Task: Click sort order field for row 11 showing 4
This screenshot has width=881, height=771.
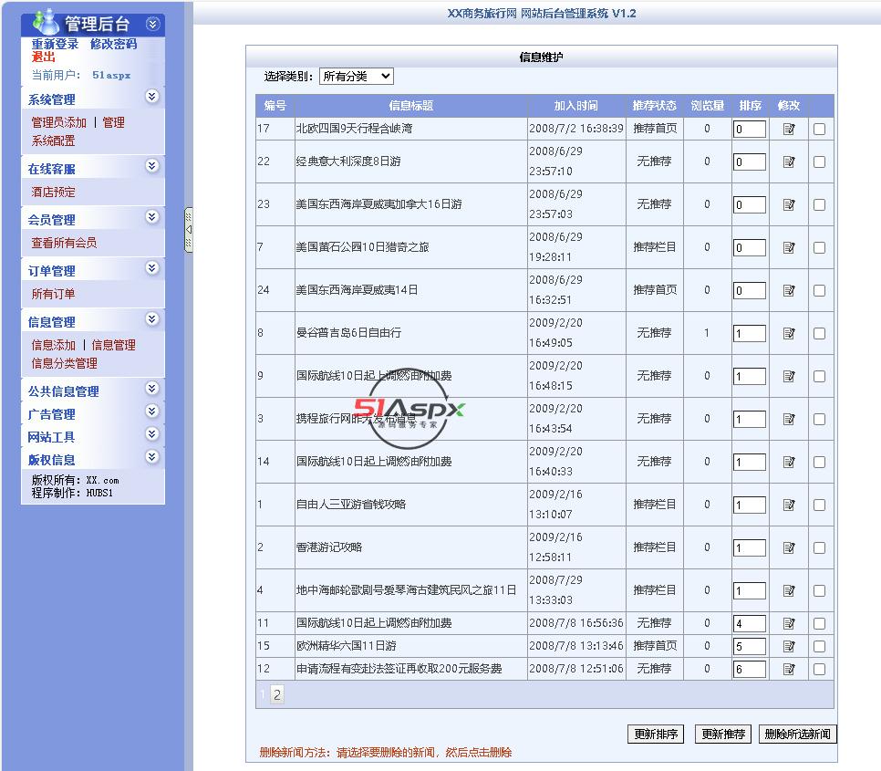Action: pyautogui.click(x=749, y=623)
